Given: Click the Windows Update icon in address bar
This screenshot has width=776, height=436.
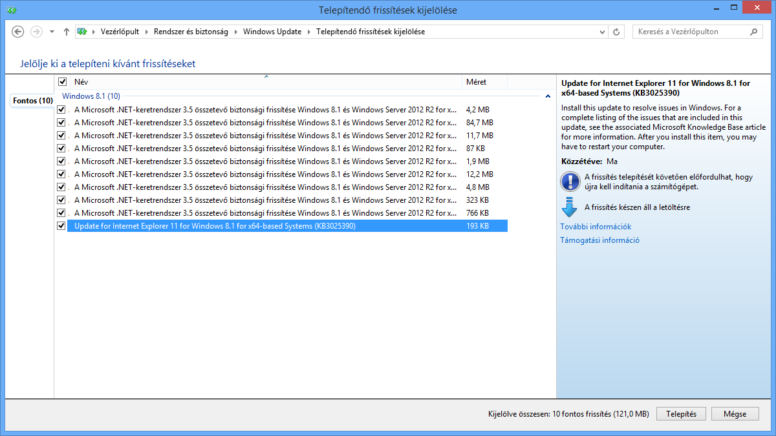Looking at the screenshot, I should click(x=82, y=32).
